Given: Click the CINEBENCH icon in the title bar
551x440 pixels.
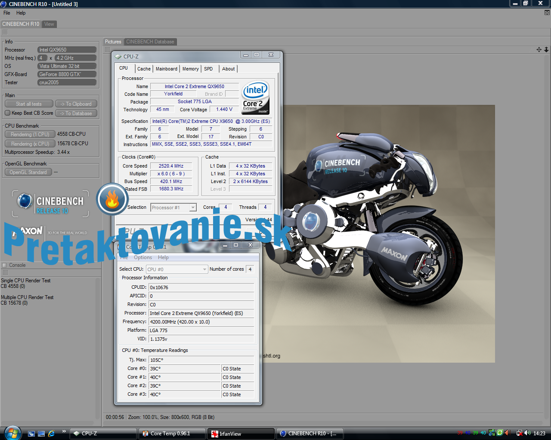Looking at the screenshot, I should click(x=4, y=4).
